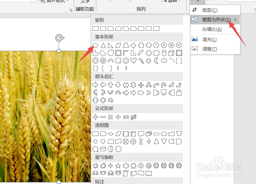Pick the up arrow block shape

pos(111,85)
